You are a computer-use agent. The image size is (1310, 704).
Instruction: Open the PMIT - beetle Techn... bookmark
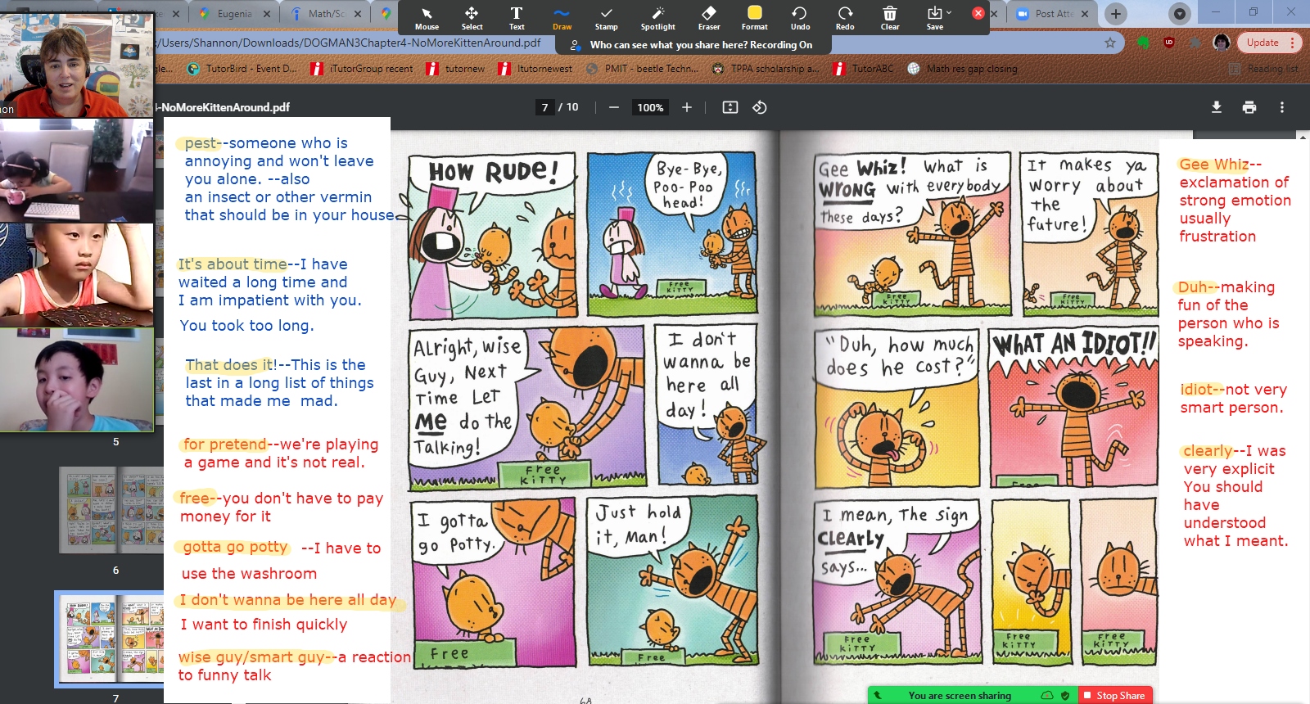click(643, 69)
